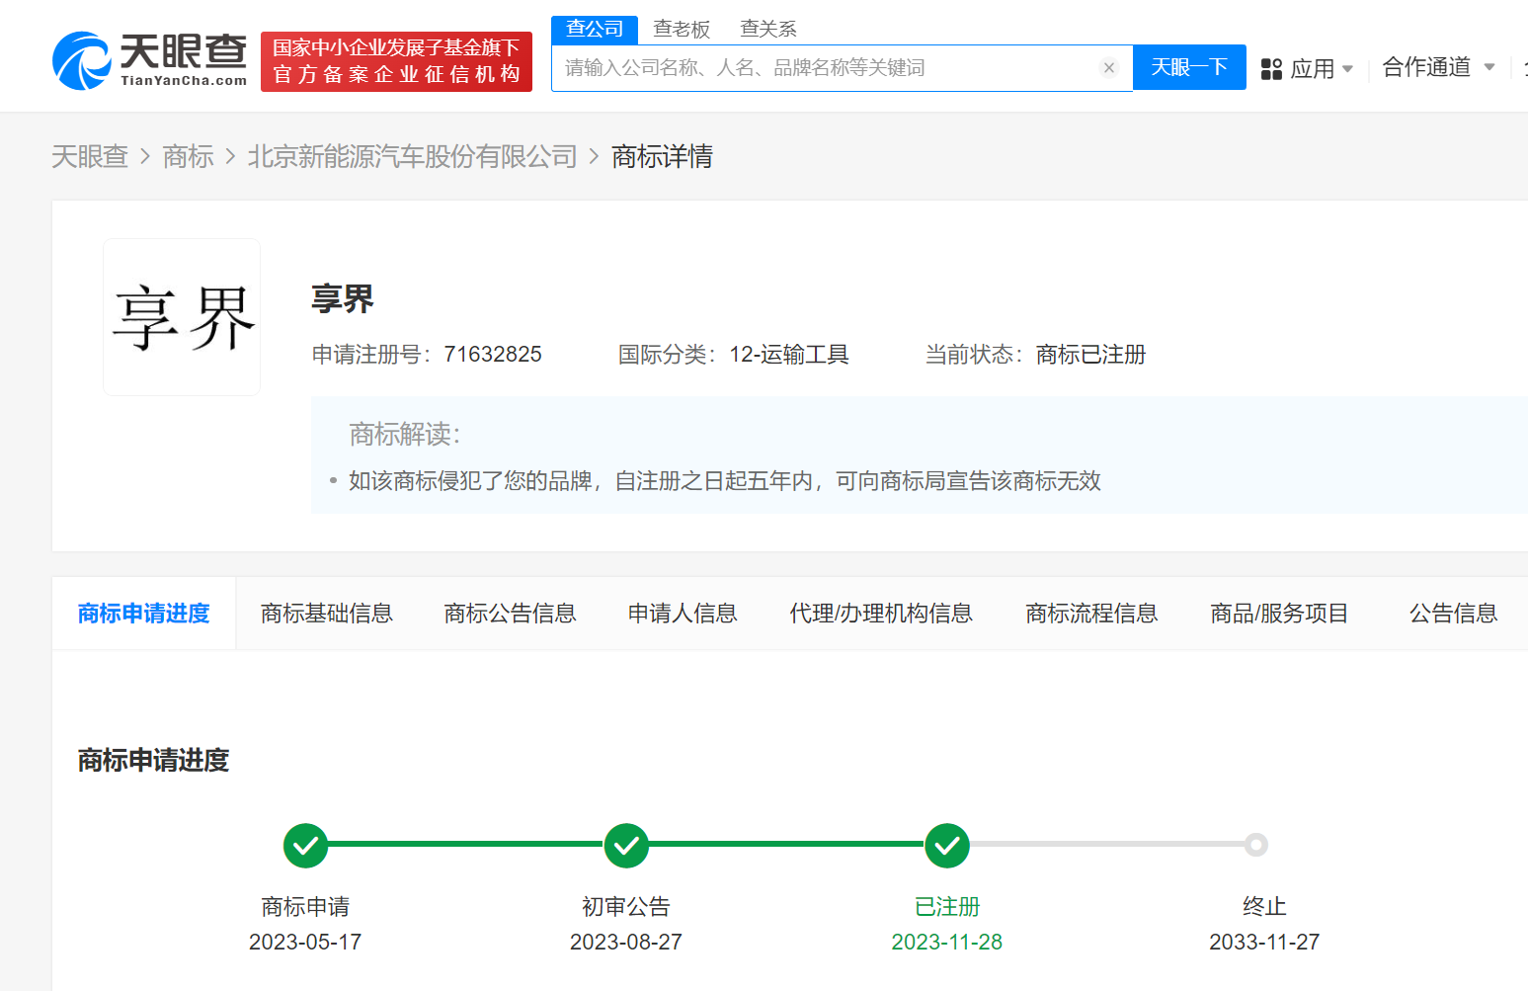
Task: Open the 北京新能源汽车股份有限公司 breadcrumb link
Action: (412, 156)
